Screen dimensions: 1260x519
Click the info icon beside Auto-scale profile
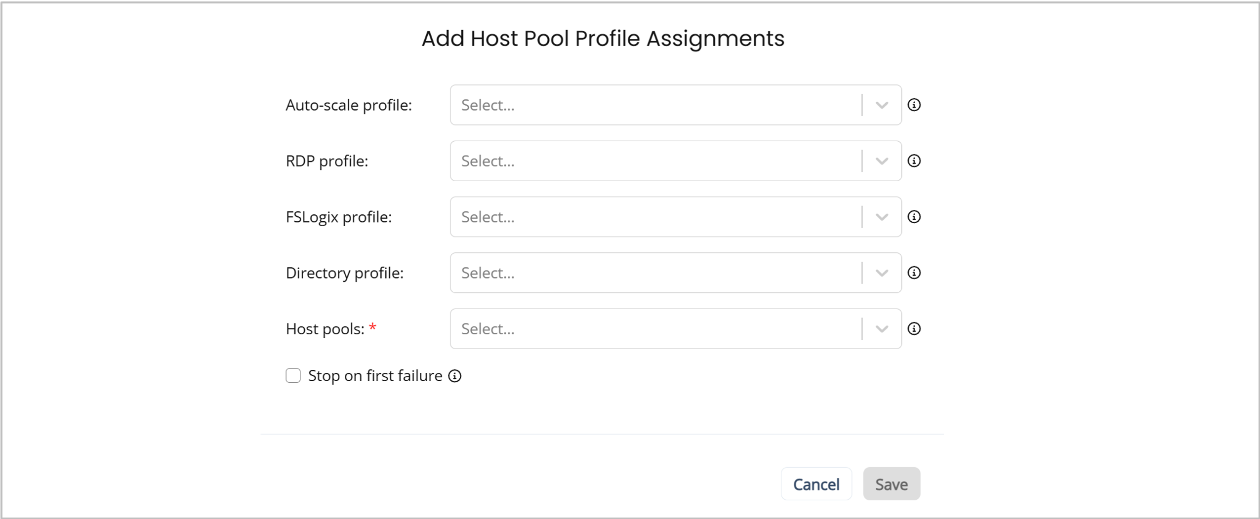[x=914, y=105]
